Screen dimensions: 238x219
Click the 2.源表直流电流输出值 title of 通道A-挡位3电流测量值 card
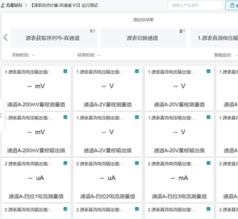pos(172,164)
